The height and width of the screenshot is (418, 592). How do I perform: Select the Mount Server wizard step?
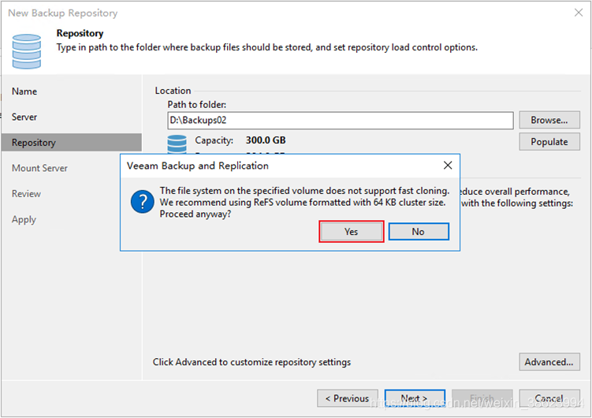pos(39,168)
